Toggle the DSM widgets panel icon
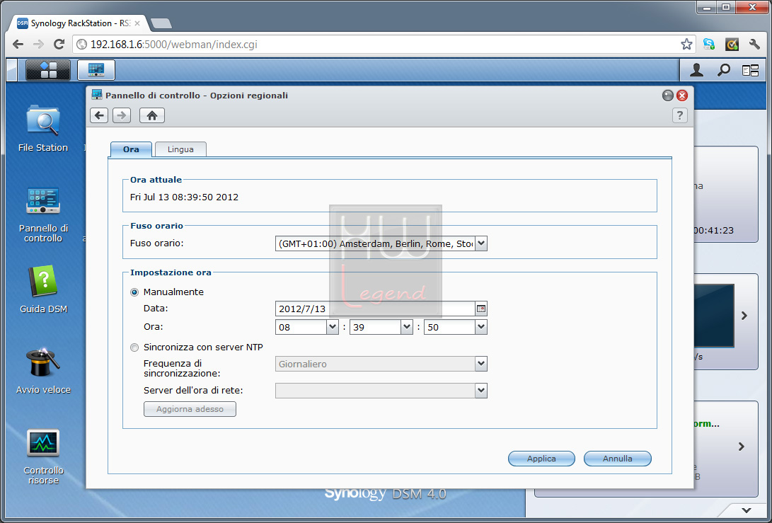This screenshot has height=523, width=772. click(750, 71)
